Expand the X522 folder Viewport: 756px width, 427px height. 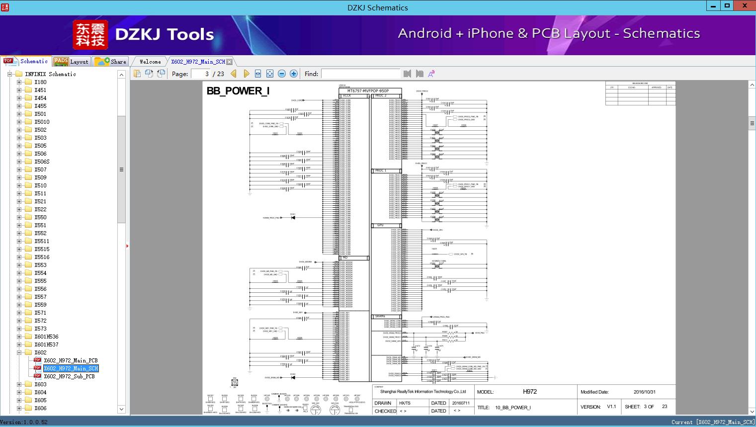[19, 209]
